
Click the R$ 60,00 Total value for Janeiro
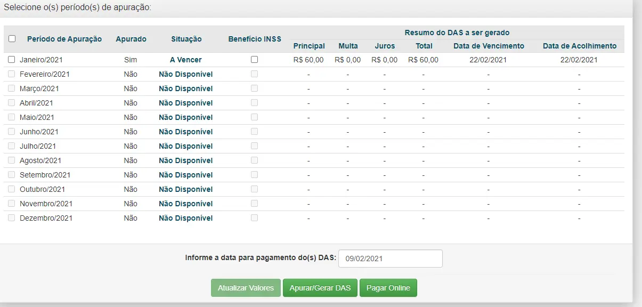point(423,60)
